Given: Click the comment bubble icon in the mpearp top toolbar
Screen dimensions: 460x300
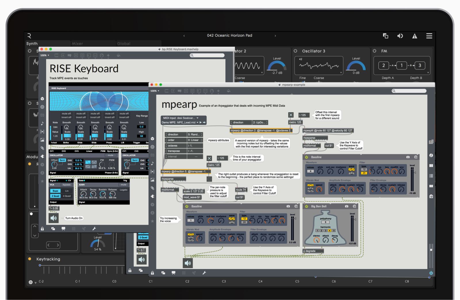Looking at the screenshot, I should [179, 91].
